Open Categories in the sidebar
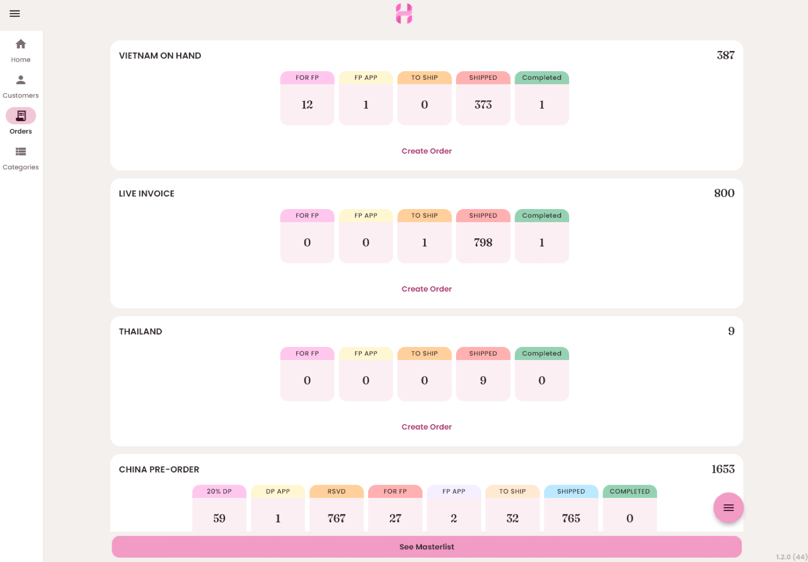 tap(21, 158)
